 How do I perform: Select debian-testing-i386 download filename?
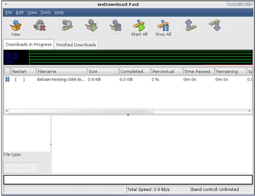61,79
